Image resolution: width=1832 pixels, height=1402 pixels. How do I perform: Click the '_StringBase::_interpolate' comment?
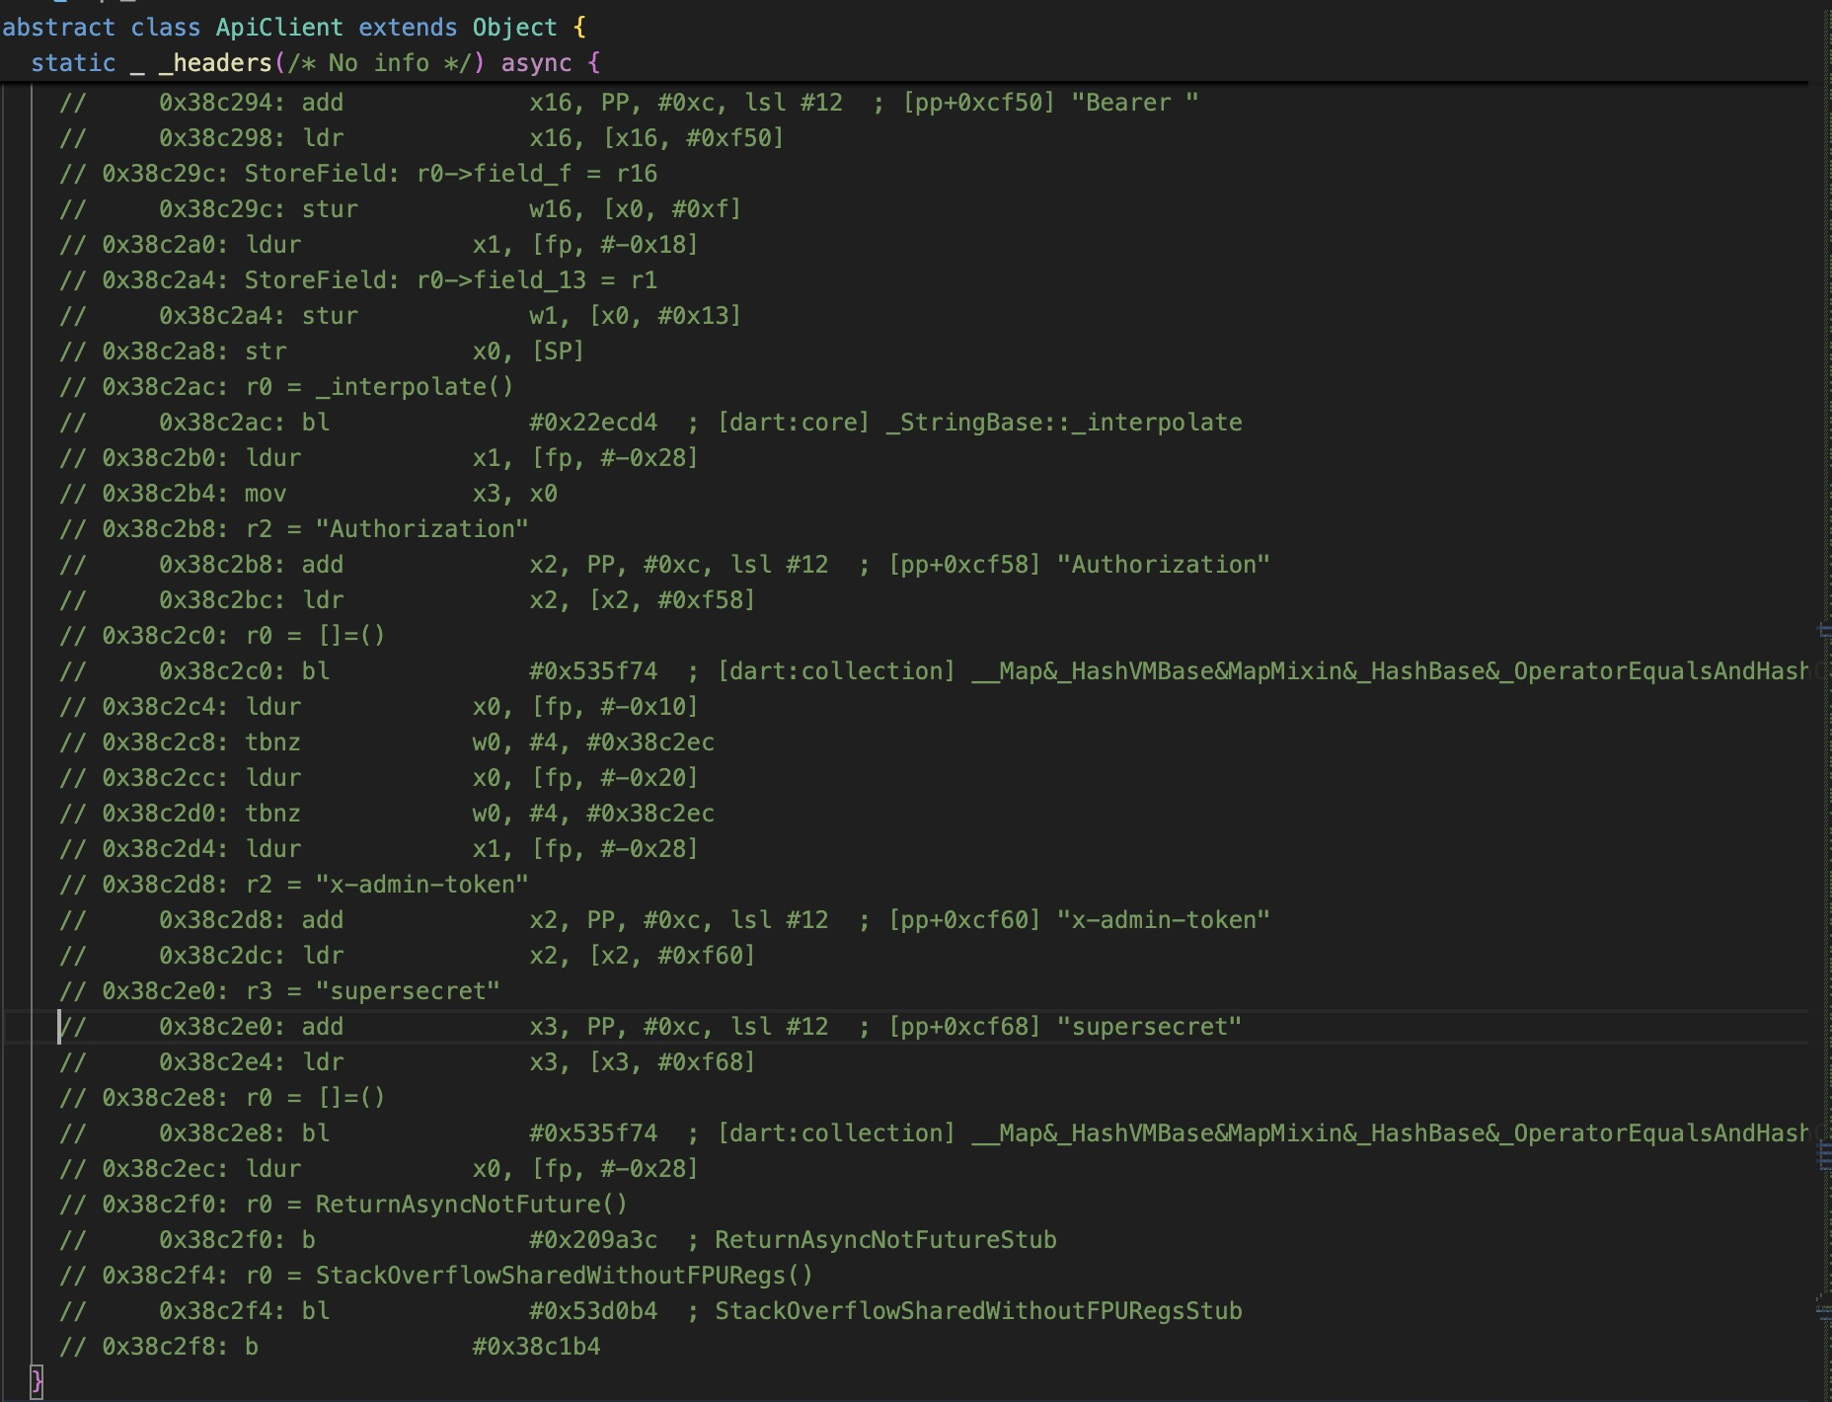coord(1064,423)
